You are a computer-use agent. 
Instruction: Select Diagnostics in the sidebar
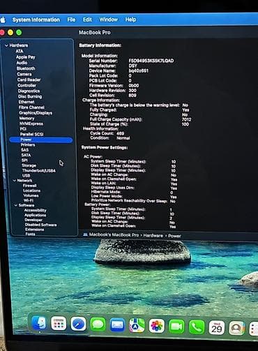tap(29, 91)
